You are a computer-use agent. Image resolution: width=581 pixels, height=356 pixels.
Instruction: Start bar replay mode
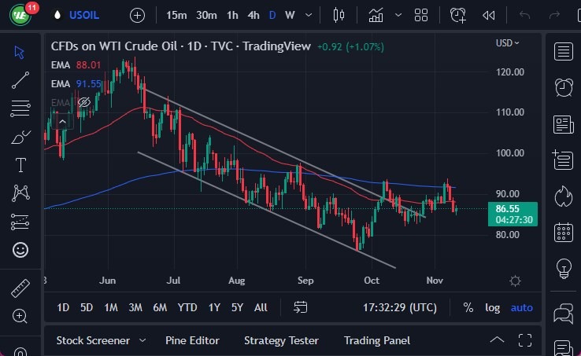(489, 15)
